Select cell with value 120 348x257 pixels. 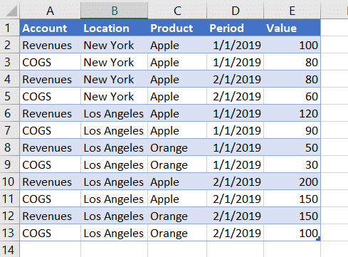coord(292,113)
